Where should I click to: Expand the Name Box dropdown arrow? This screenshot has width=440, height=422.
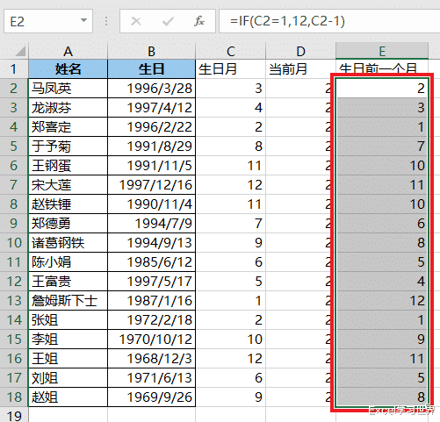point(83,20)
